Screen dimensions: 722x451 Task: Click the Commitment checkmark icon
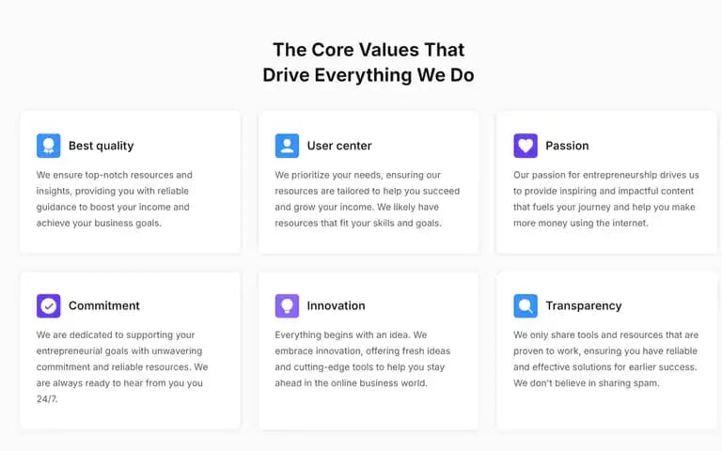[x=48, y=305]
